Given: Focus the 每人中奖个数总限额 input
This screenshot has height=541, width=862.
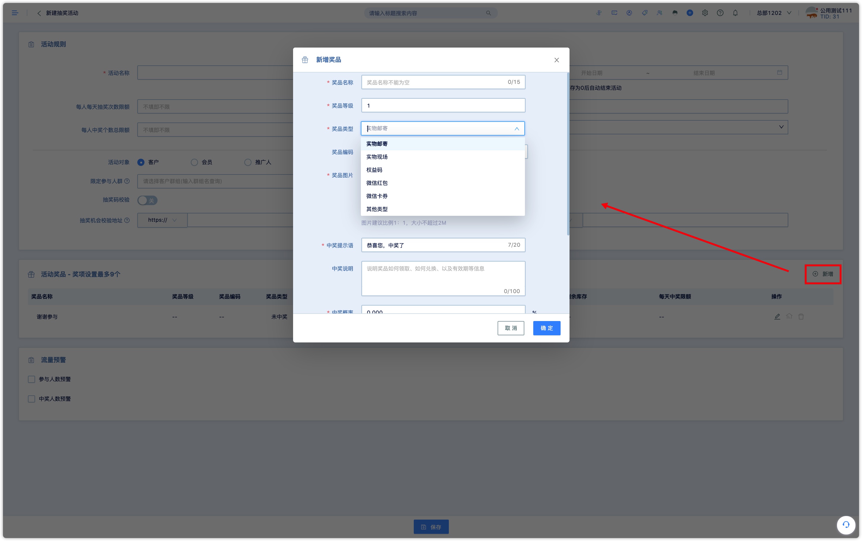Looking at the screenshot, I should [x=215, y=130].
